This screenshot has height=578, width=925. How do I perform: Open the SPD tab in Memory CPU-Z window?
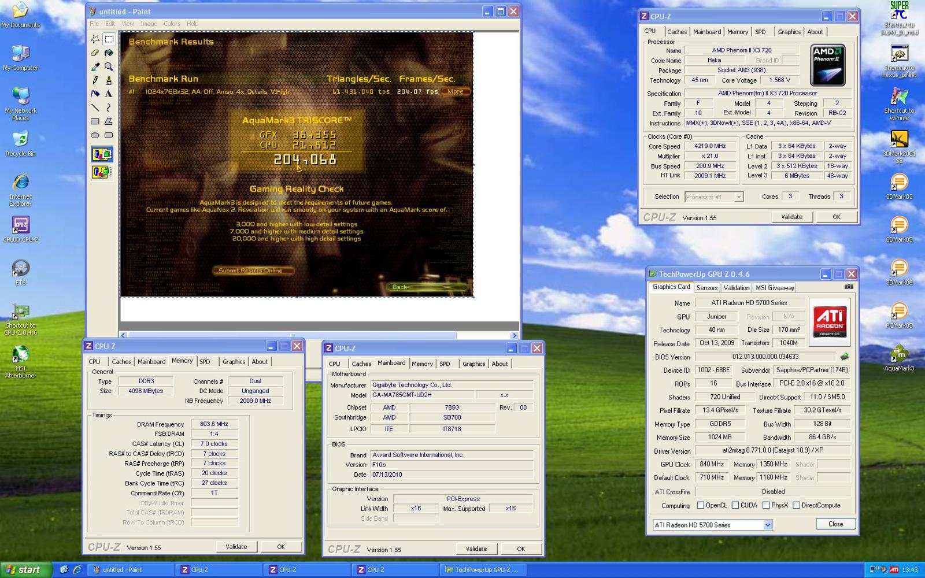coord(205,362)
